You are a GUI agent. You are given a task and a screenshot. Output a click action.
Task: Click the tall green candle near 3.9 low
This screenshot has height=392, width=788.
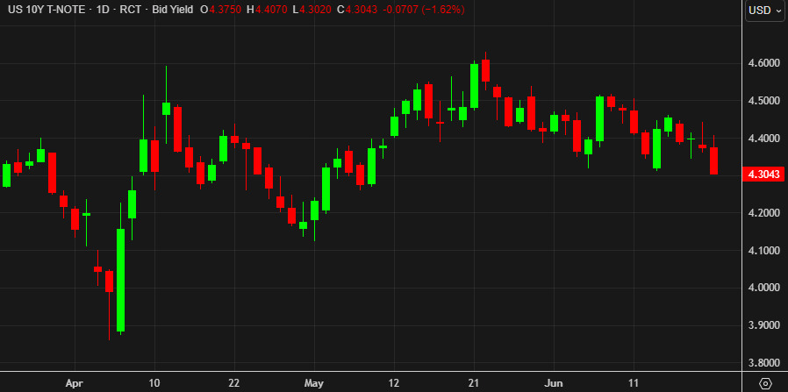click(x=120, y=280)
